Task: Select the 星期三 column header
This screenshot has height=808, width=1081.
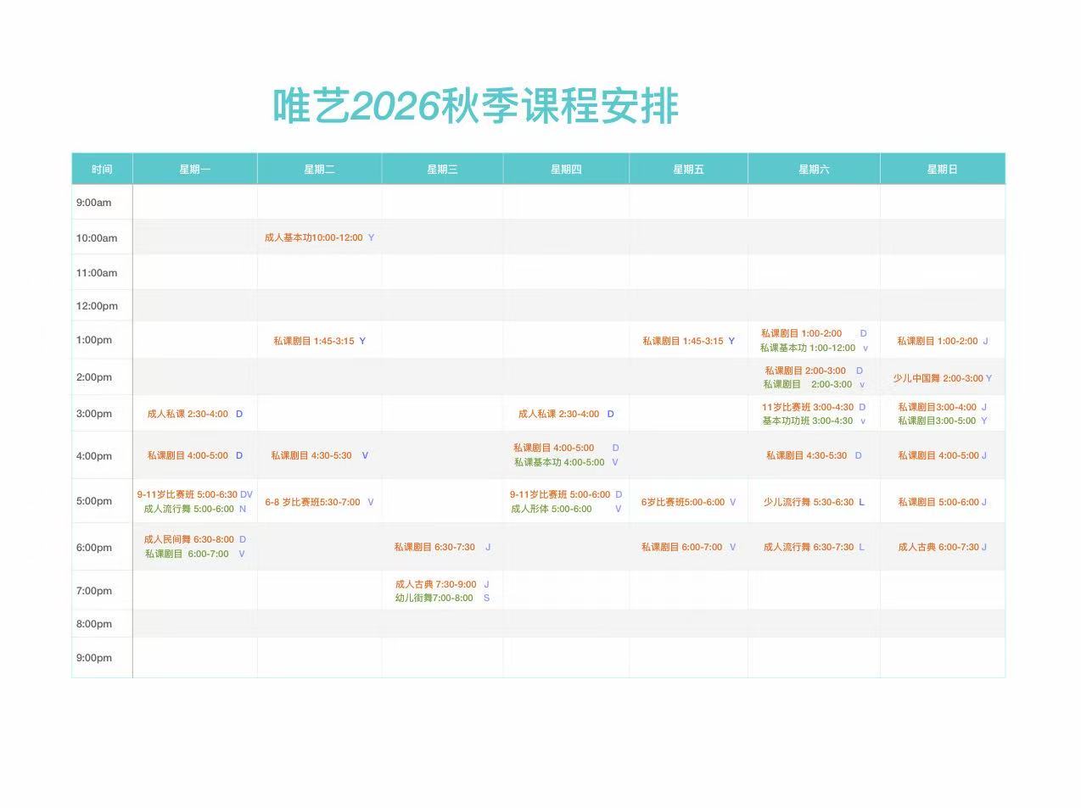Action: (442, 170)
